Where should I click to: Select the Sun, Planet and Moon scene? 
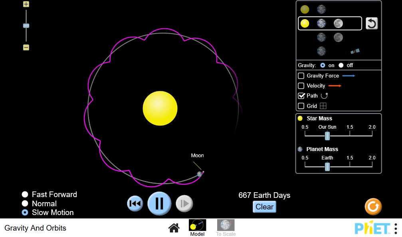pyautogui.click(x=330, y=23)
